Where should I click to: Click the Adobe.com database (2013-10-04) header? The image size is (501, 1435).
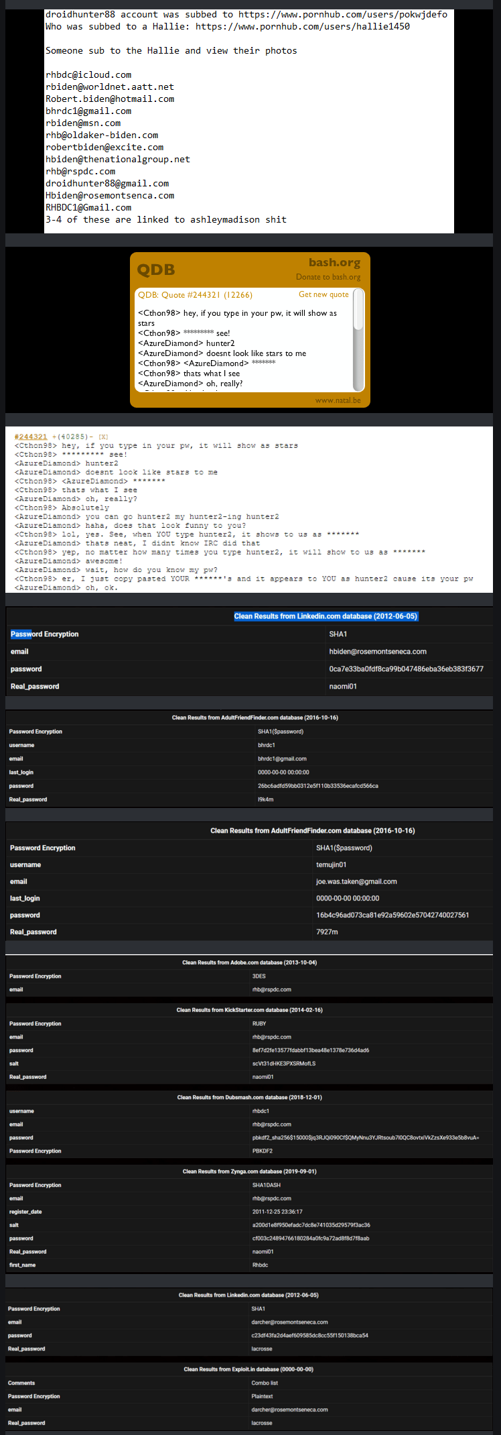coord(250,962)
